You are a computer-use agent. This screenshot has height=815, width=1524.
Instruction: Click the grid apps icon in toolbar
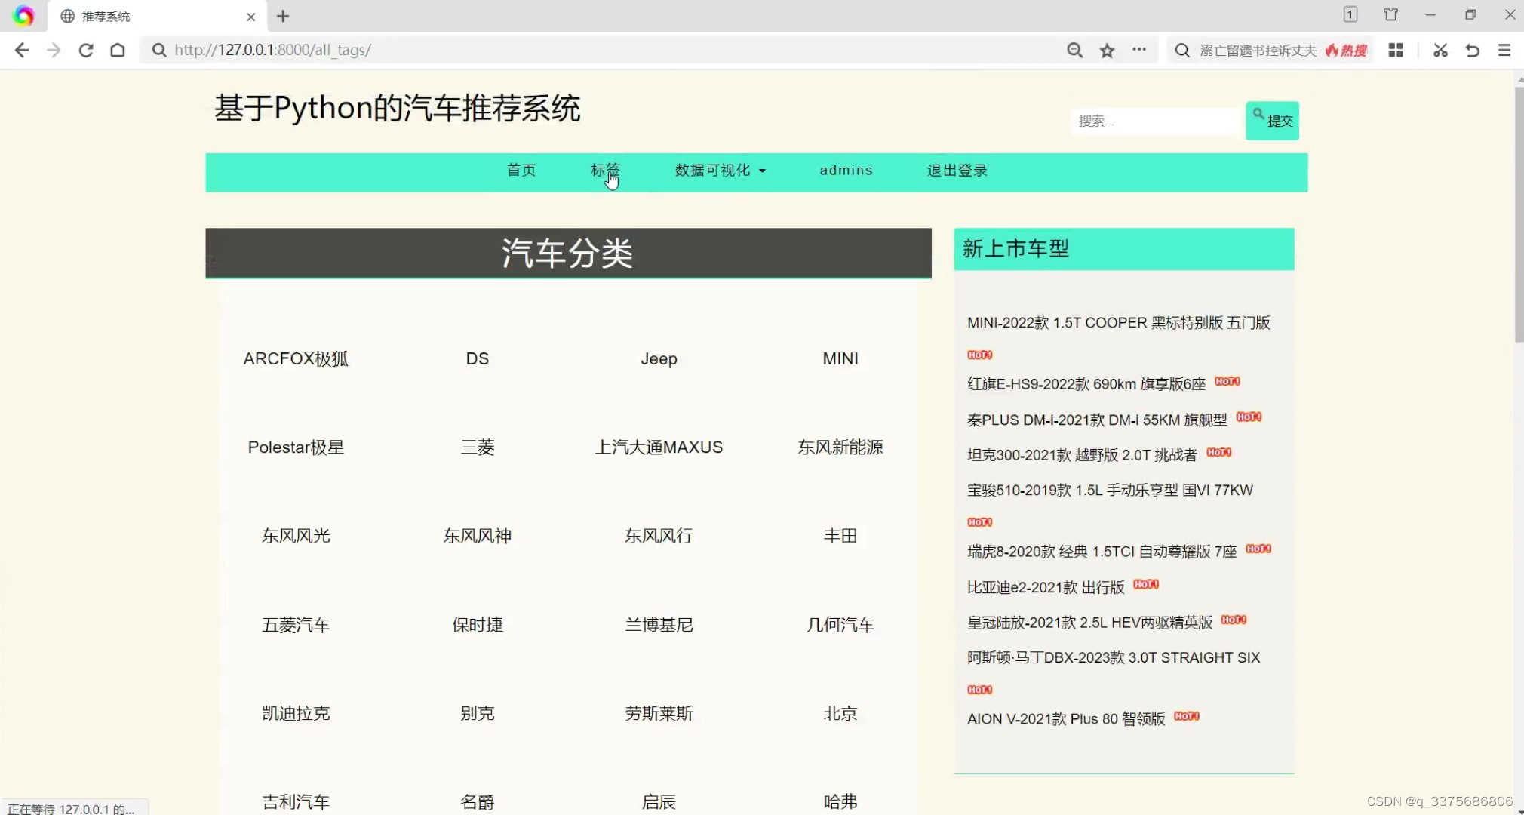click(1396, 50)
